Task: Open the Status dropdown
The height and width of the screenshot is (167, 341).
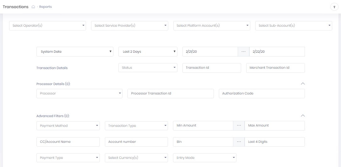Action: [x=148, y=68]
